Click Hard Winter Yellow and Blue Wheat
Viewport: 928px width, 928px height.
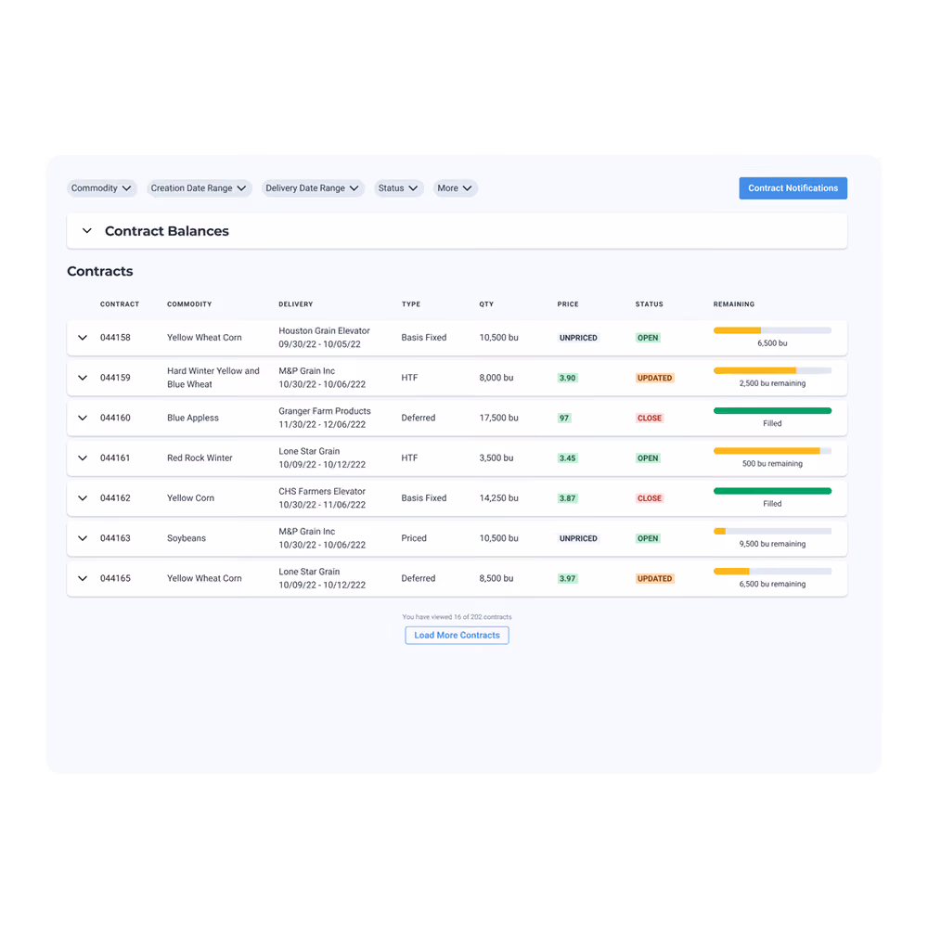pyautogui.click(x=213, y=378)
